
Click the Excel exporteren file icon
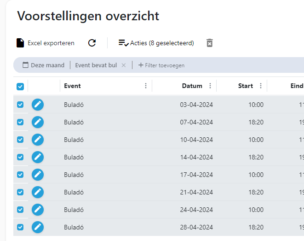20,43
